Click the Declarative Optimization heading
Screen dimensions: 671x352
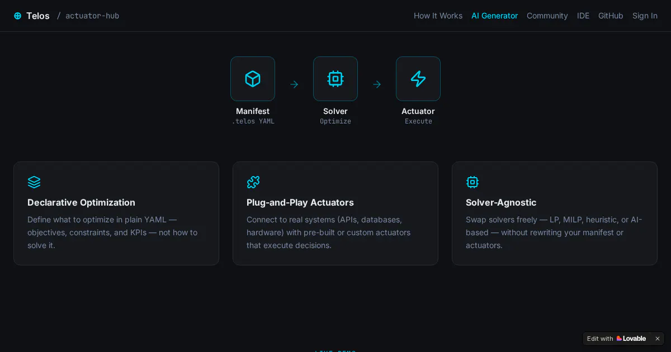[x=81, y=202]
